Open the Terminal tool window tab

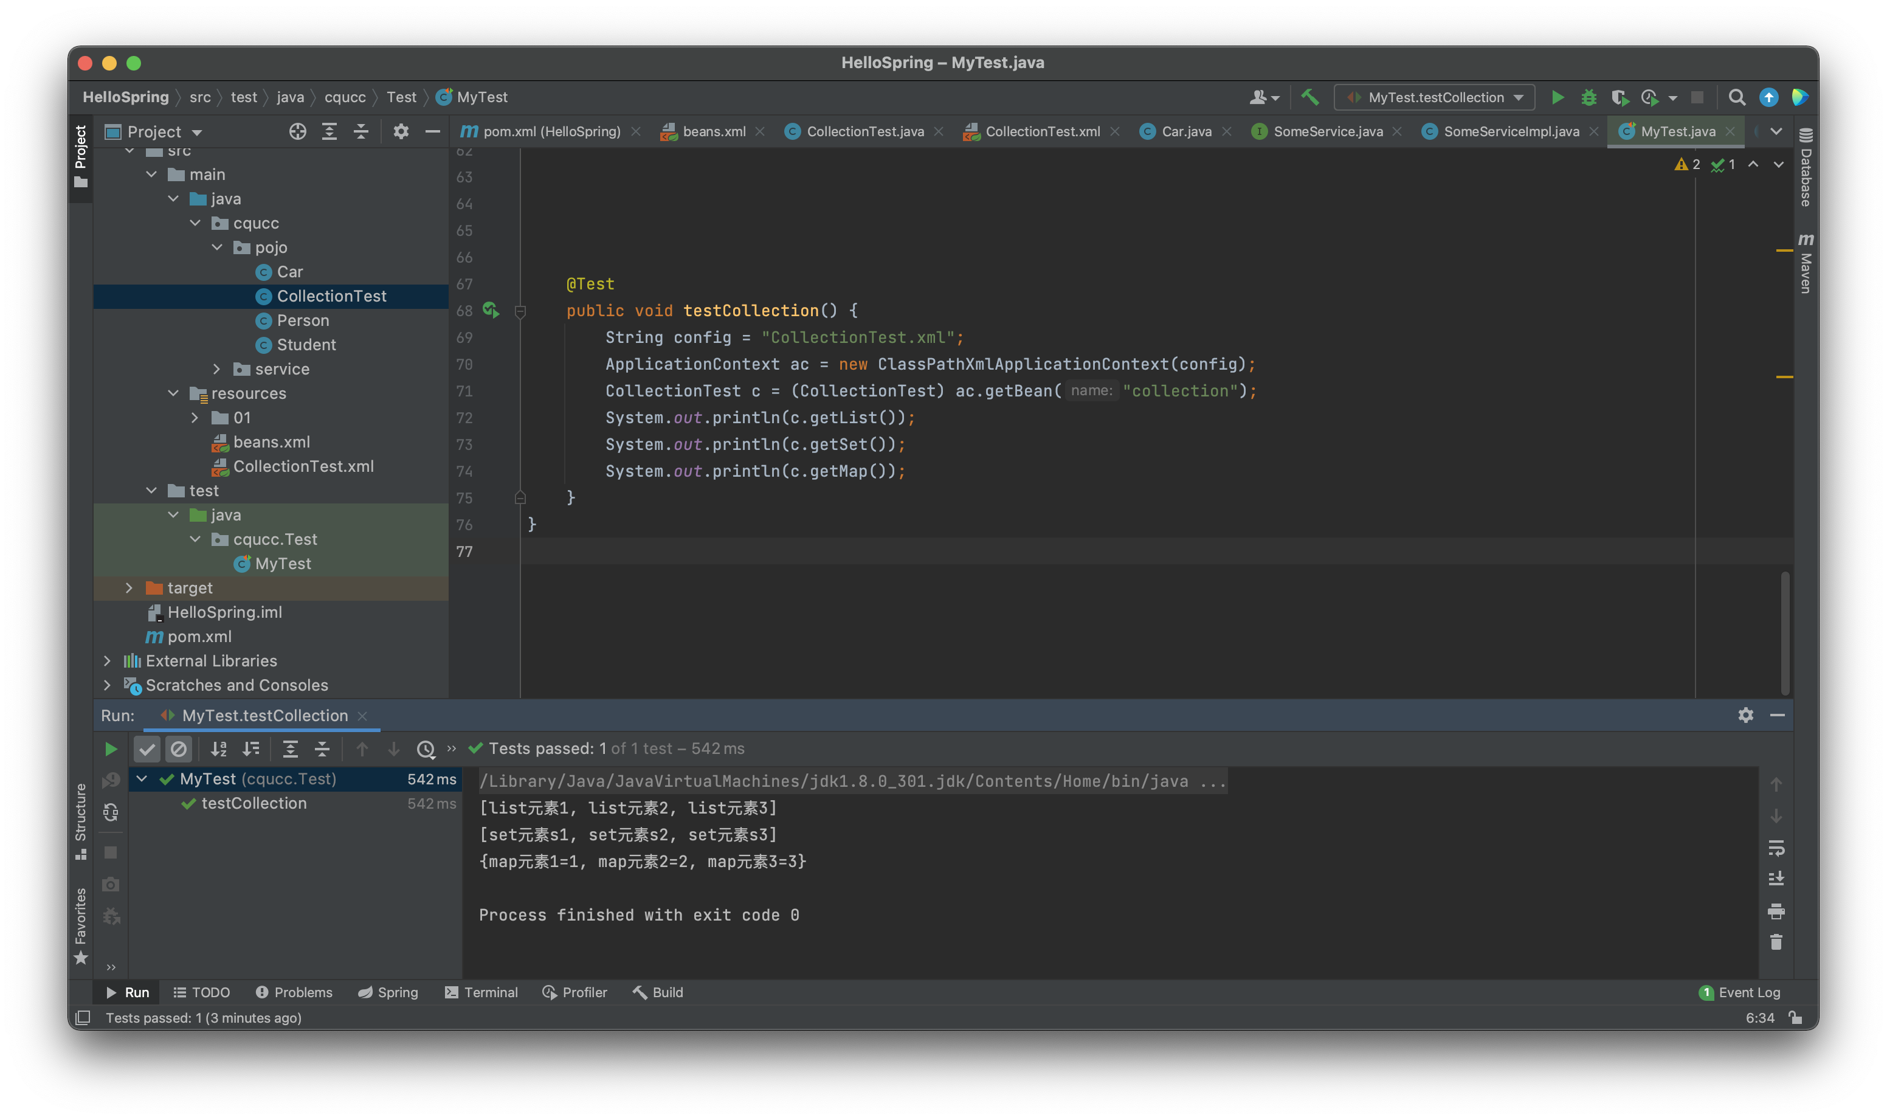tap(481, 992)
